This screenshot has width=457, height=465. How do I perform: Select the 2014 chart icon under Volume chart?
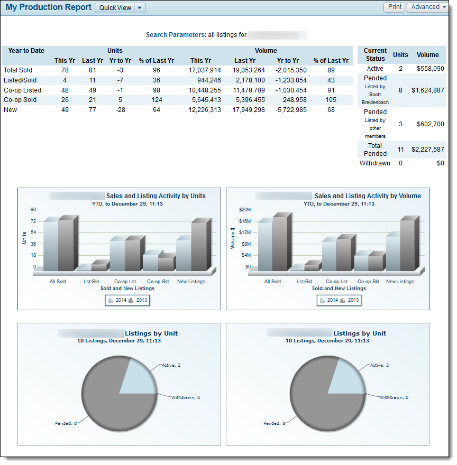[x=322, y=300]
